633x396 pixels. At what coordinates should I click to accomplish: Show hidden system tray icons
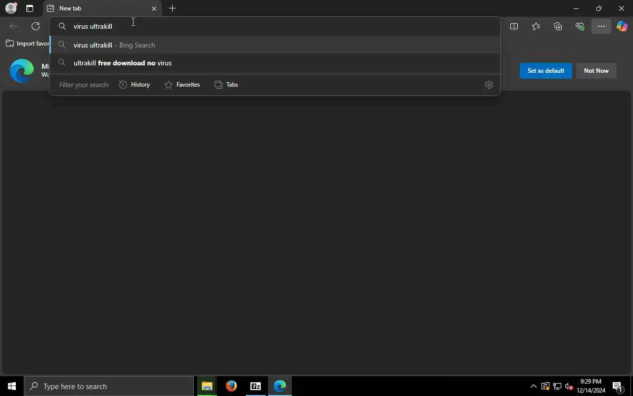(533, 386)
